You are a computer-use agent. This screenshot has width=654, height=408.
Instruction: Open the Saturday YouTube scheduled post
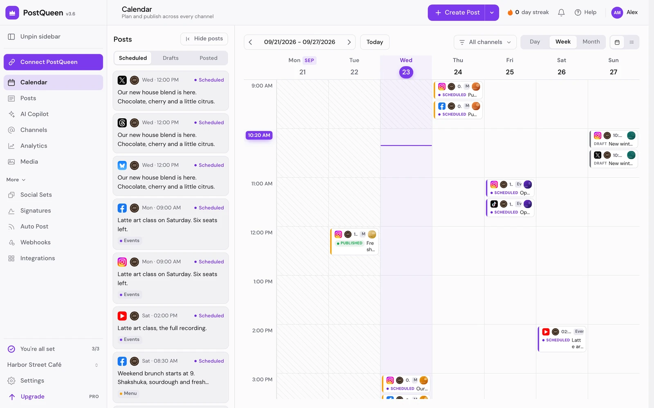click(562, 339)
